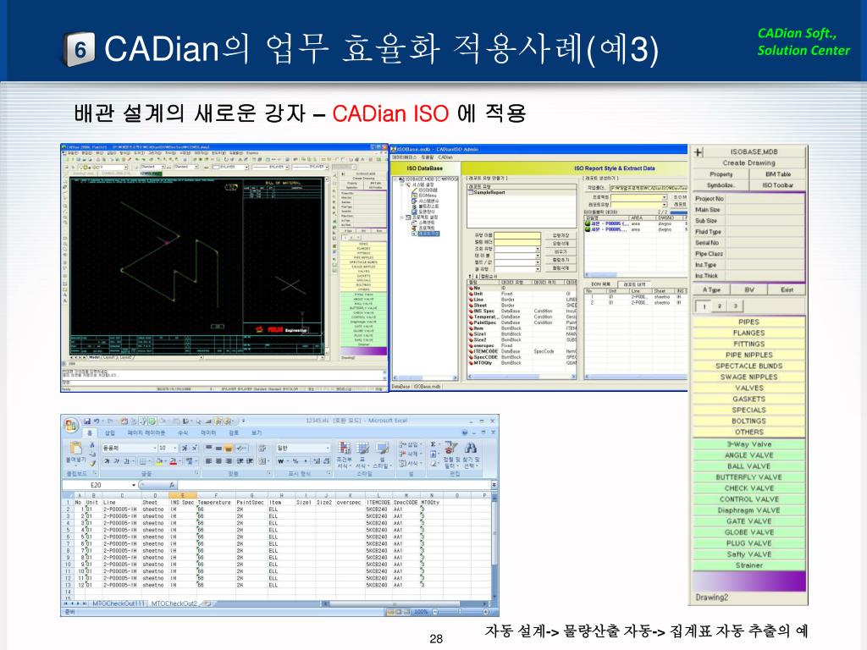
Task: Click the PIPES category button
Action: 748,322
